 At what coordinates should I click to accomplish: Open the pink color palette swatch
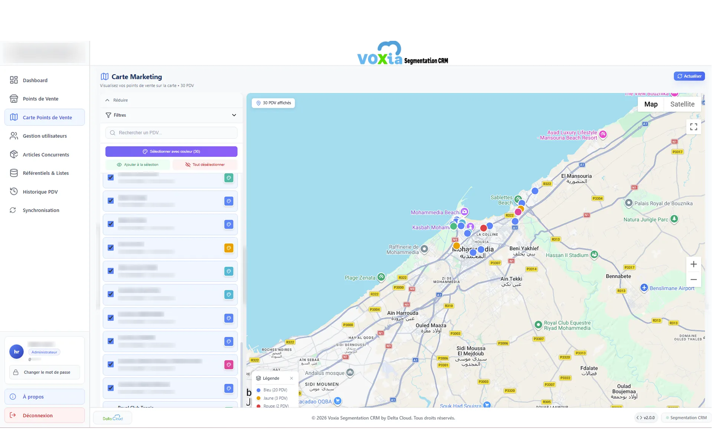pyautogui.click(x=229, y=365)
